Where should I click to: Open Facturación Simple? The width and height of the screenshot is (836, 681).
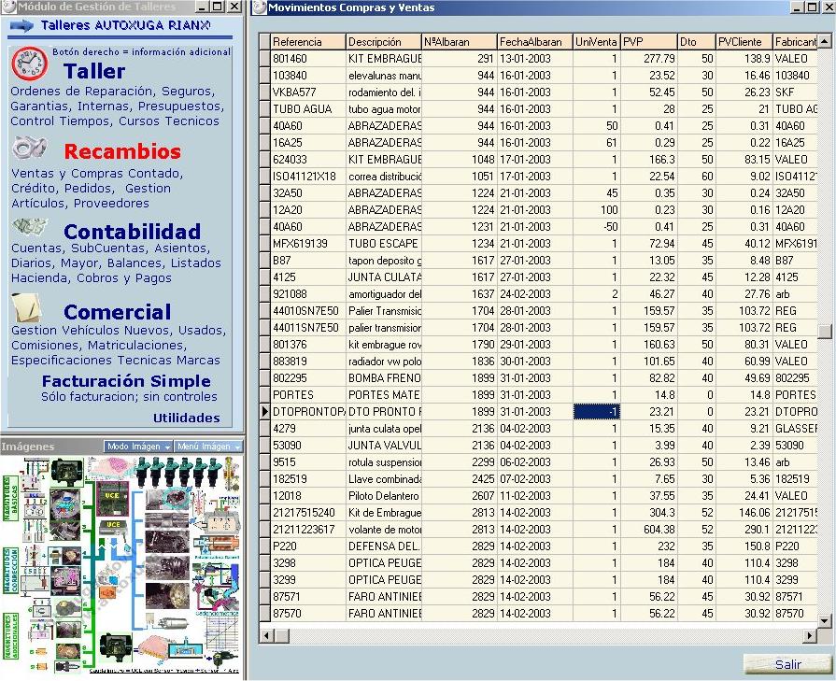point(126,381)
